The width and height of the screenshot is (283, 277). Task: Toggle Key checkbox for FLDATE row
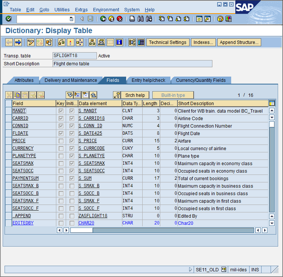(61, 133)
